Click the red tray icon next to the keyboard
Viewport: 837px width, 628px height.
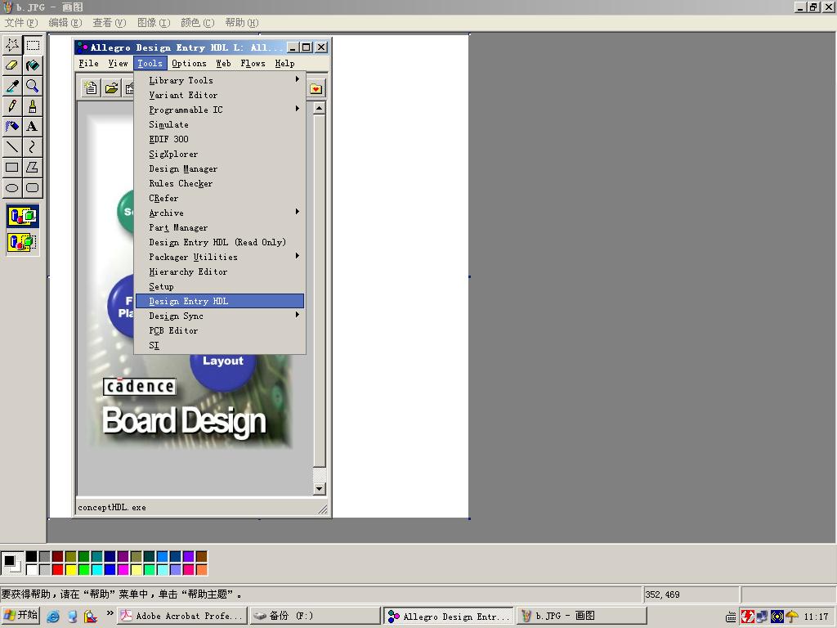click(747, 617)
